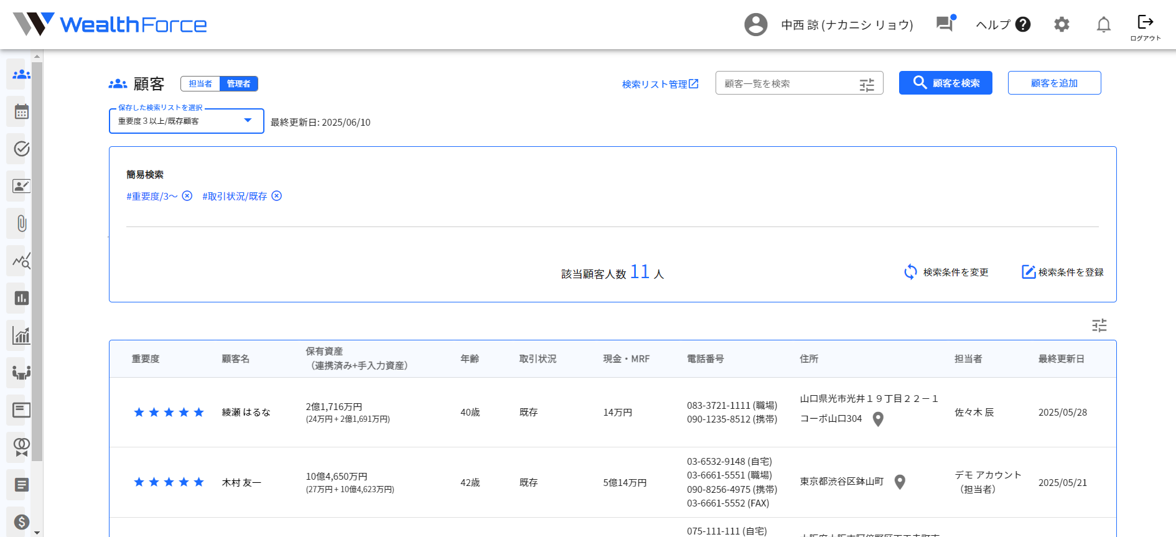The image size is (1176, 537).
Task: Open the paperclip attachments icon in sidebar
Action: (21, 223)
